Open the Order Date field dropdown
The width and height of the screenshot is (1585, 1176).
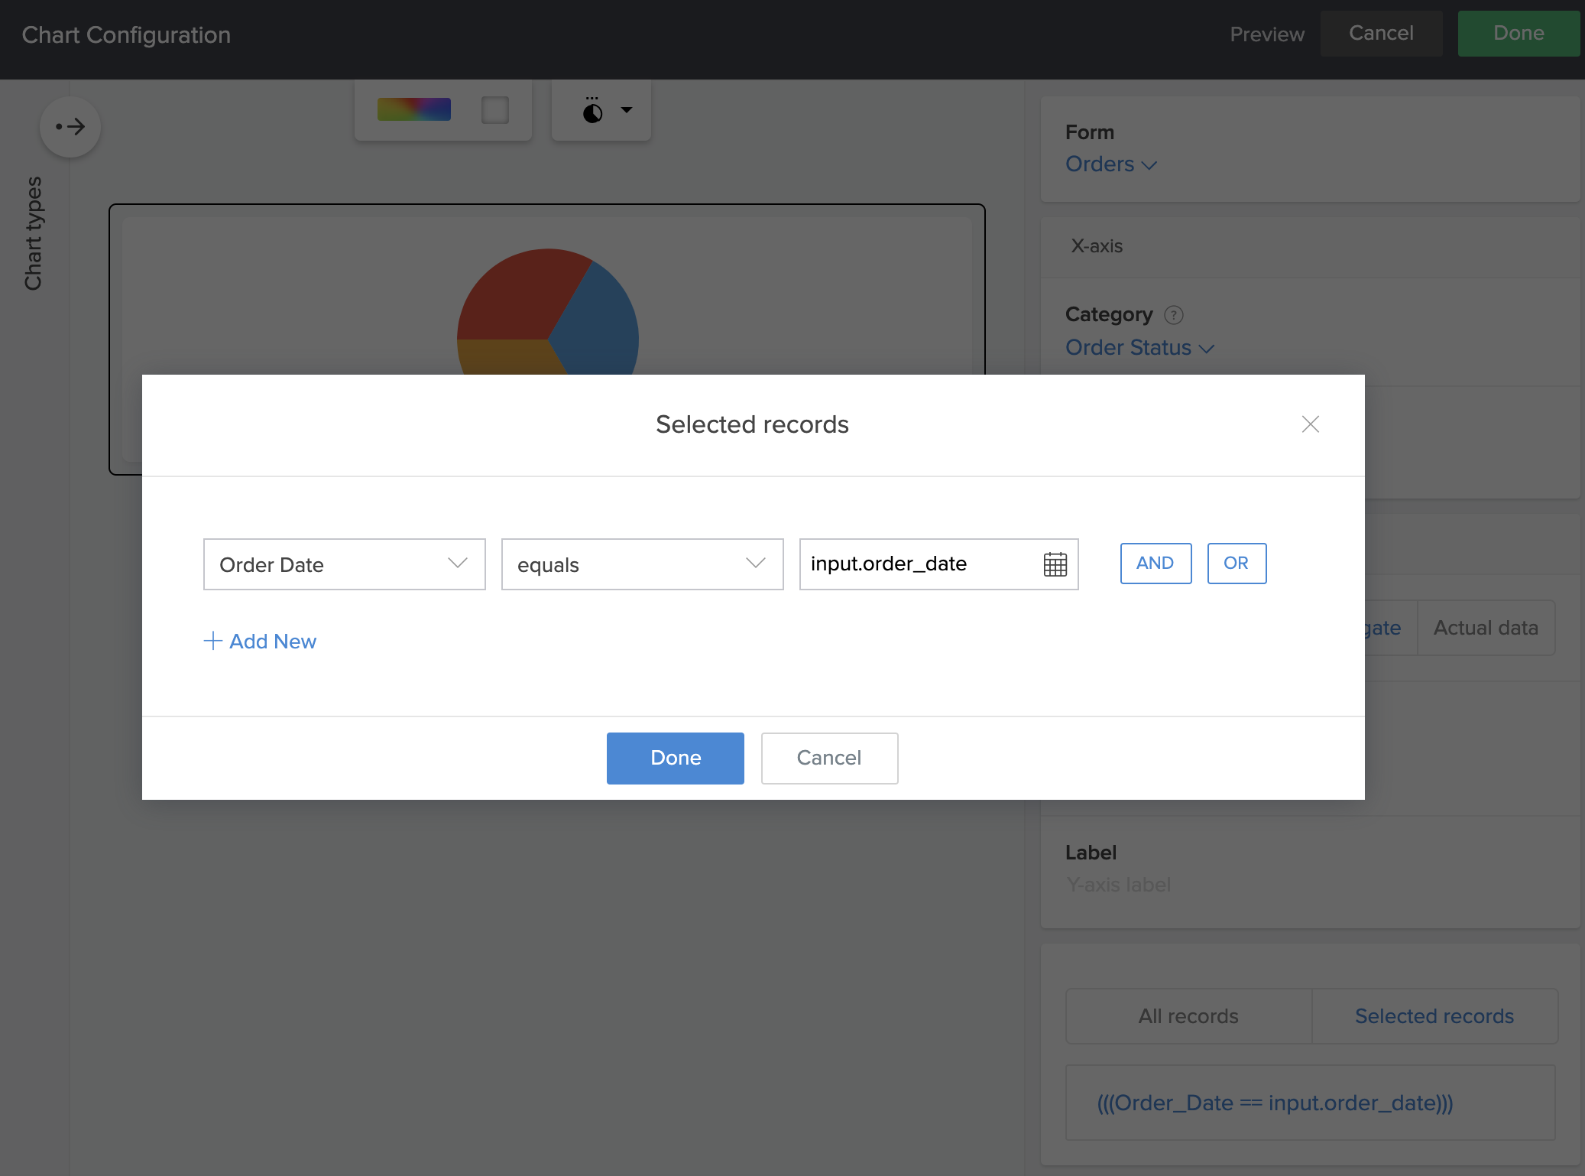point(344,564)
